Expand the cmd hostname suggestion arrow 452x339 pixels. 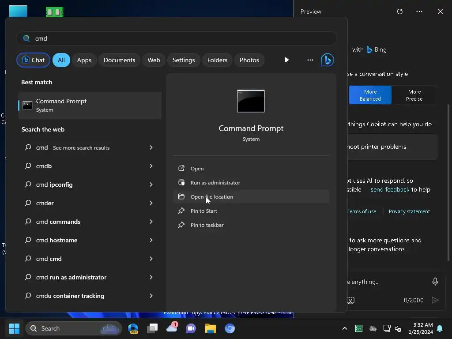click(151, 240)
